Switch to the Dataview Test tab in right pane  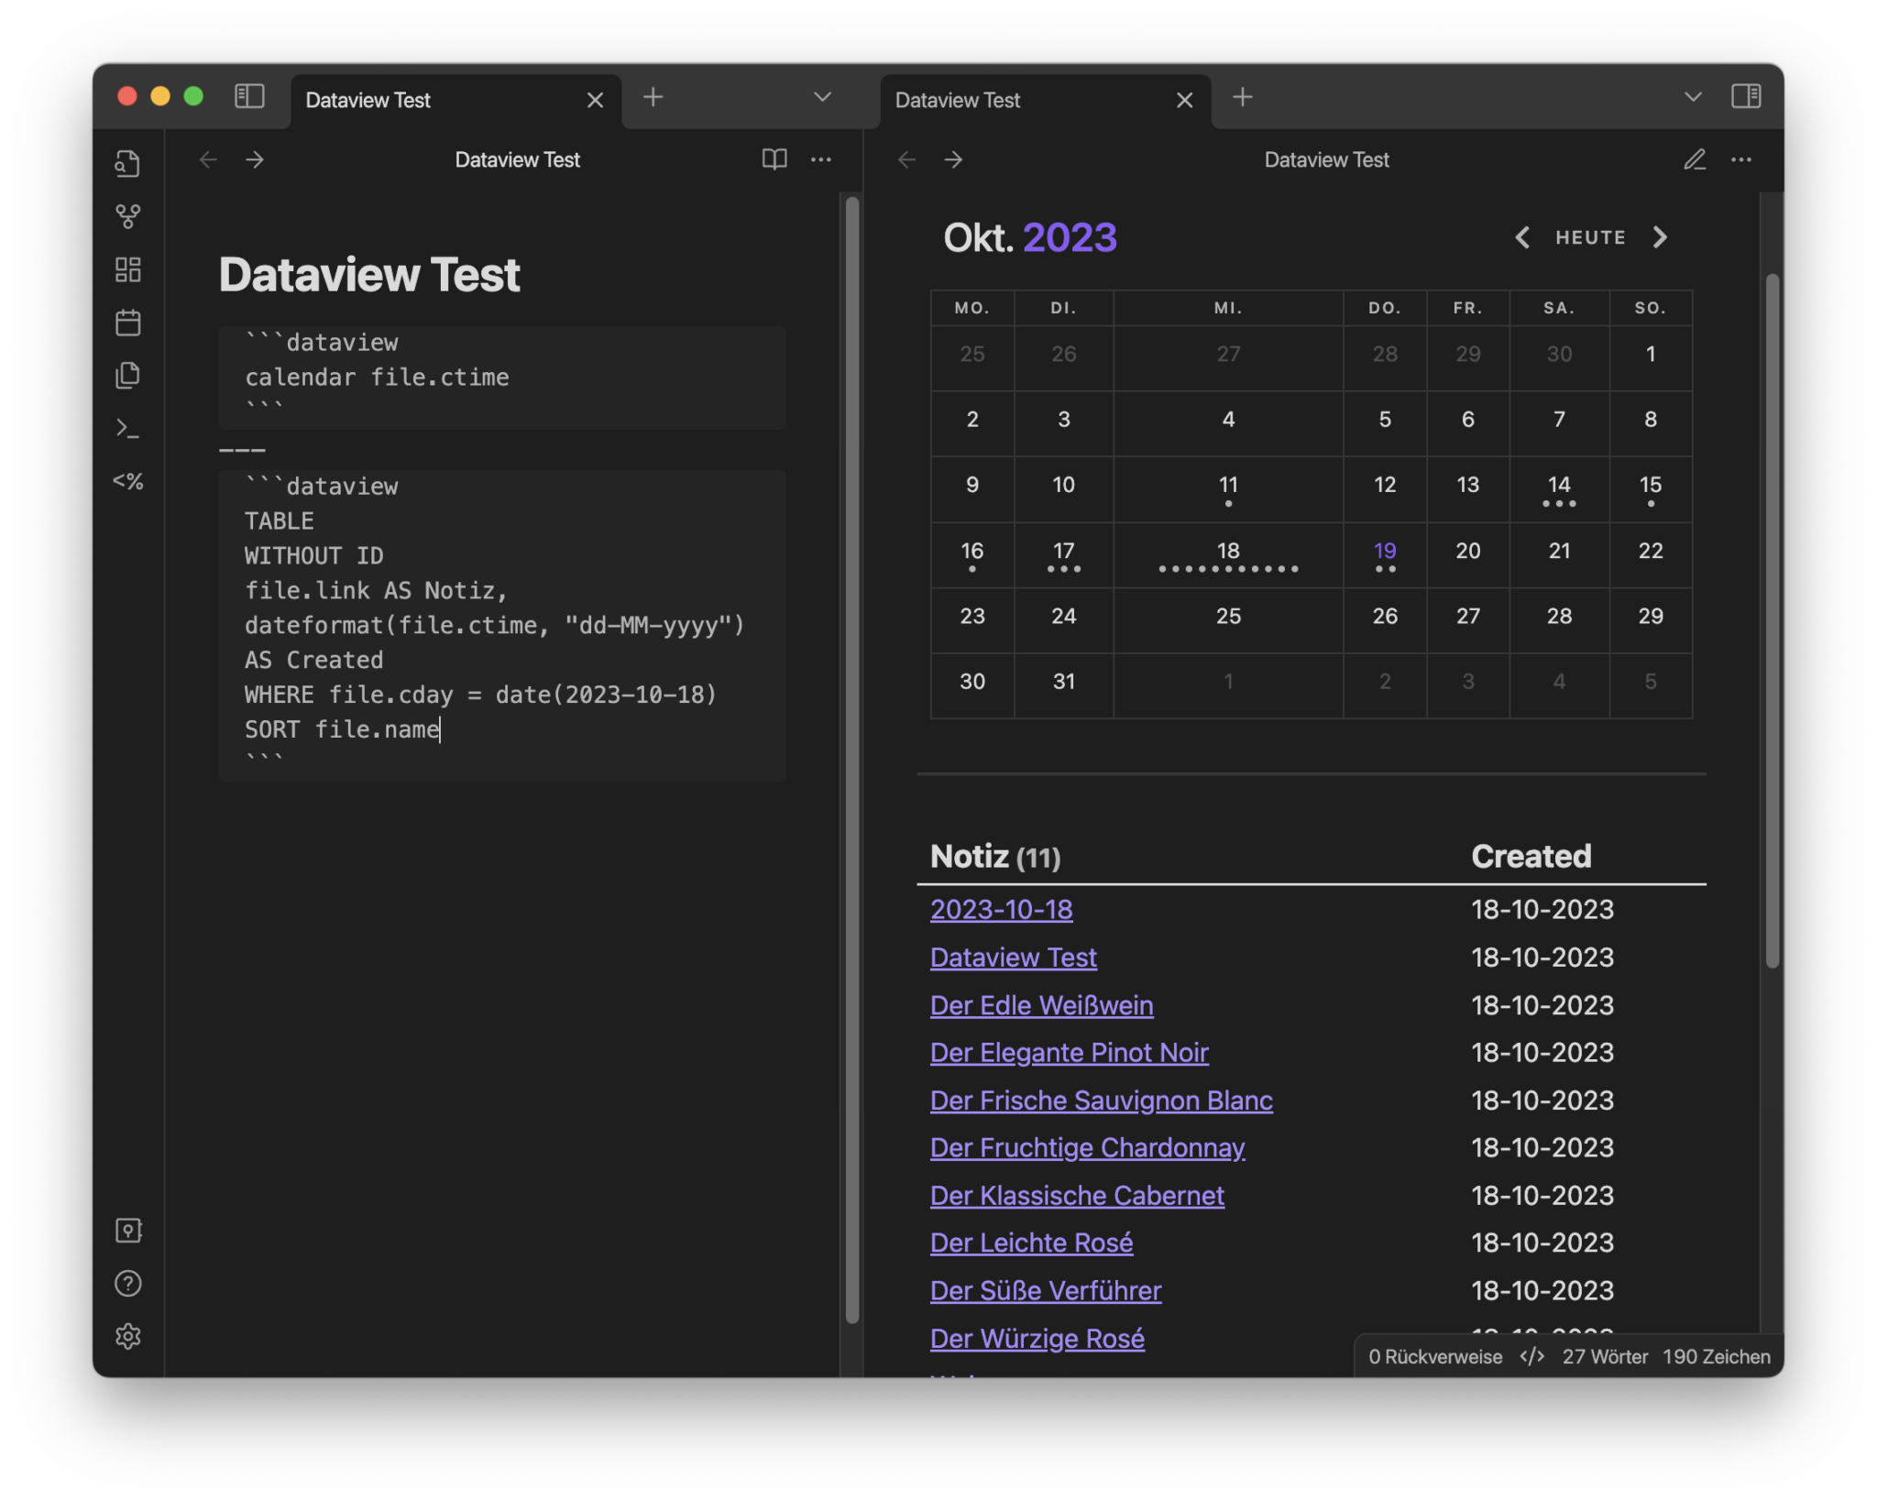click(x=958, y=100)
